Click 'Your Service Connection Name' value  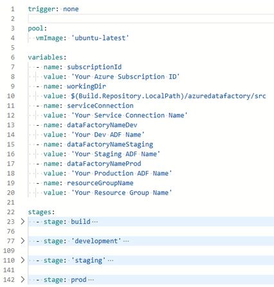coord(129,115)
